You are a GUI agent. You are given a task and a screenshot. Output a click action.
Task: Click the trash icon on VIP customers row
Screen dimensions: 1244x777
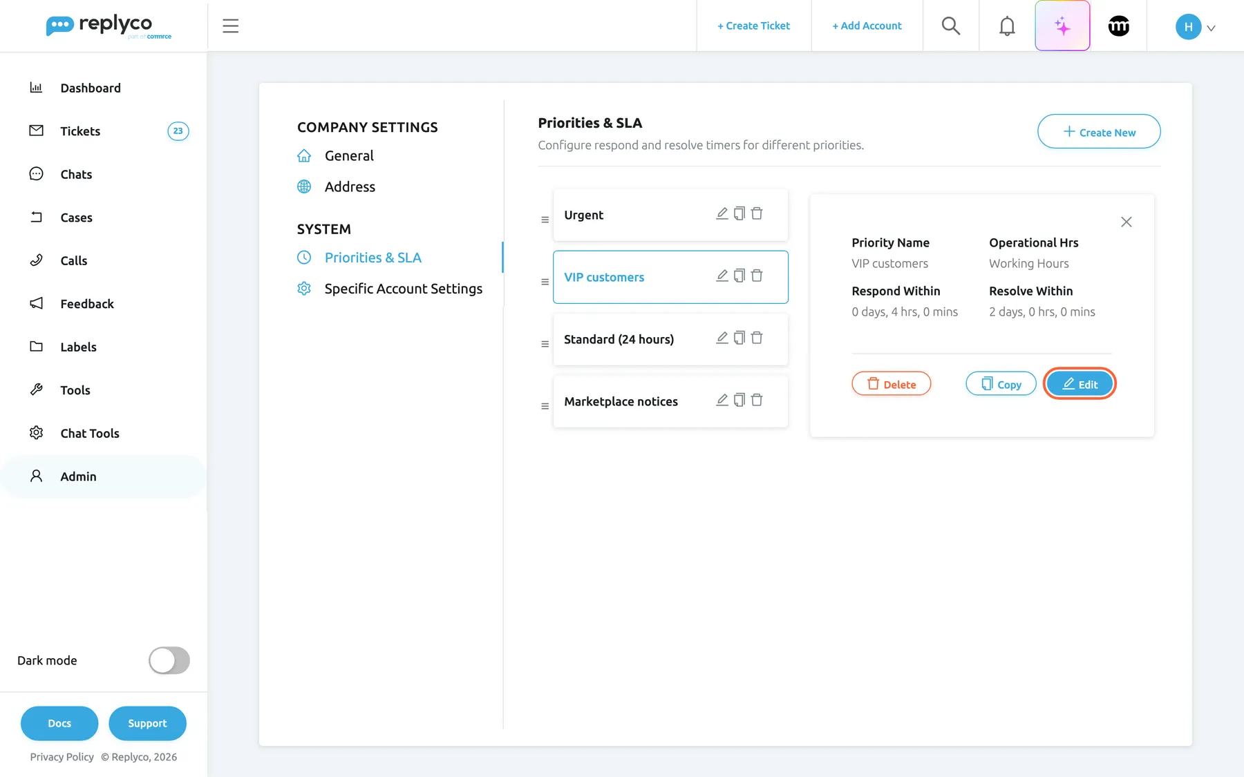pyautogui.click(x=757, y=276)
